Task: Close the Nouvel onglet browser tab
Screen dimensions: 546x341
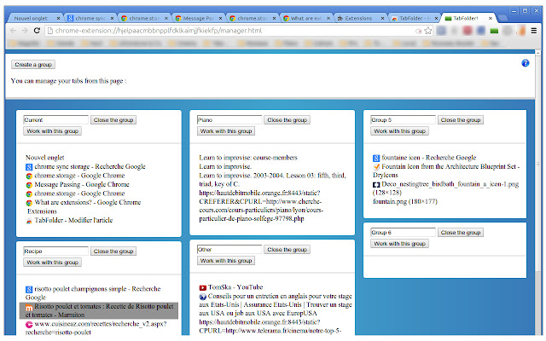Action: (x=58, y=19)
